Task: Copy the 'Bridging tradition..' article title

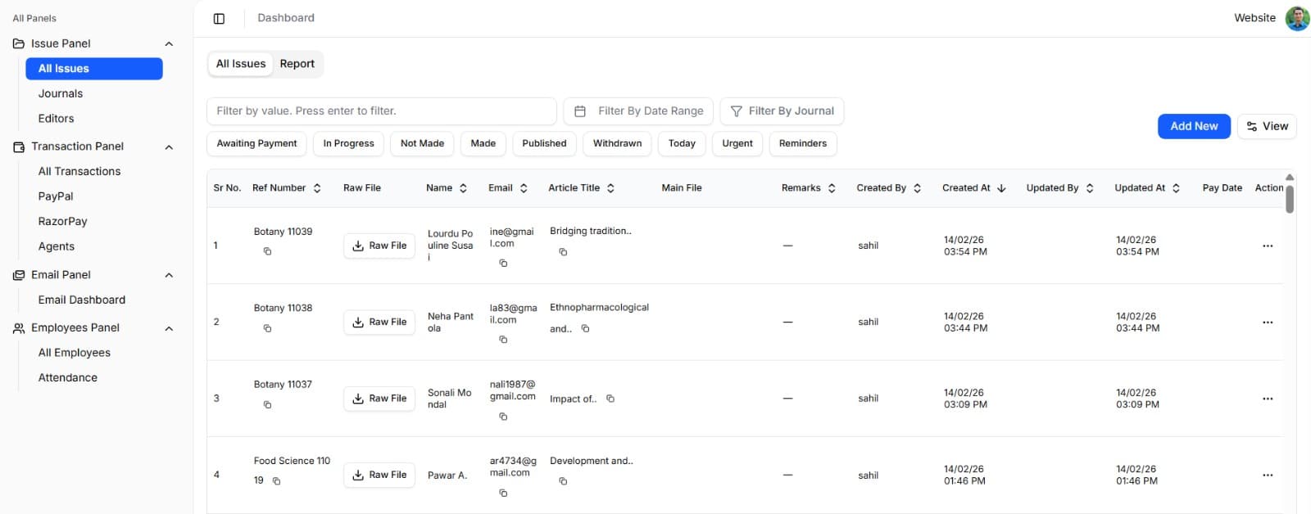Action: pos(563,252)
